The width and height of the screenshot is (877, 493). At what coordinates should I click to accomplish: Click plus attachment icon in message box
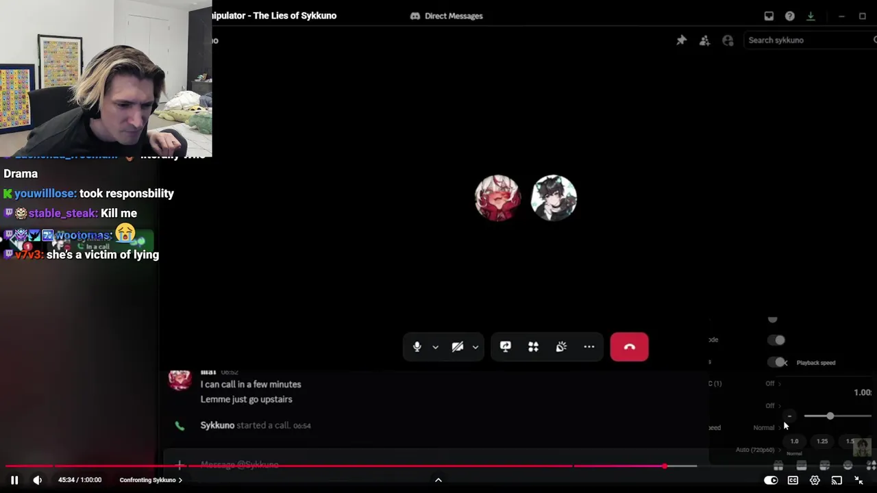coord(180,465)
